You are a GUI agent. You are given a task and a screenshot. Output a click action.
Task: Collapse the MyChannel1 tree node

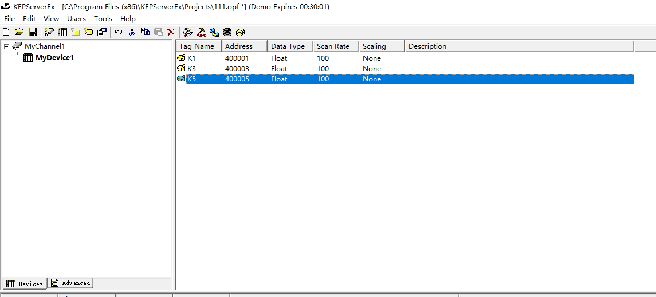6,46
